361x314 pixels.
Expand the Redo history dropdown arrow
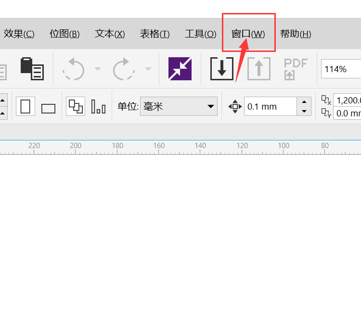click(148, 69)
